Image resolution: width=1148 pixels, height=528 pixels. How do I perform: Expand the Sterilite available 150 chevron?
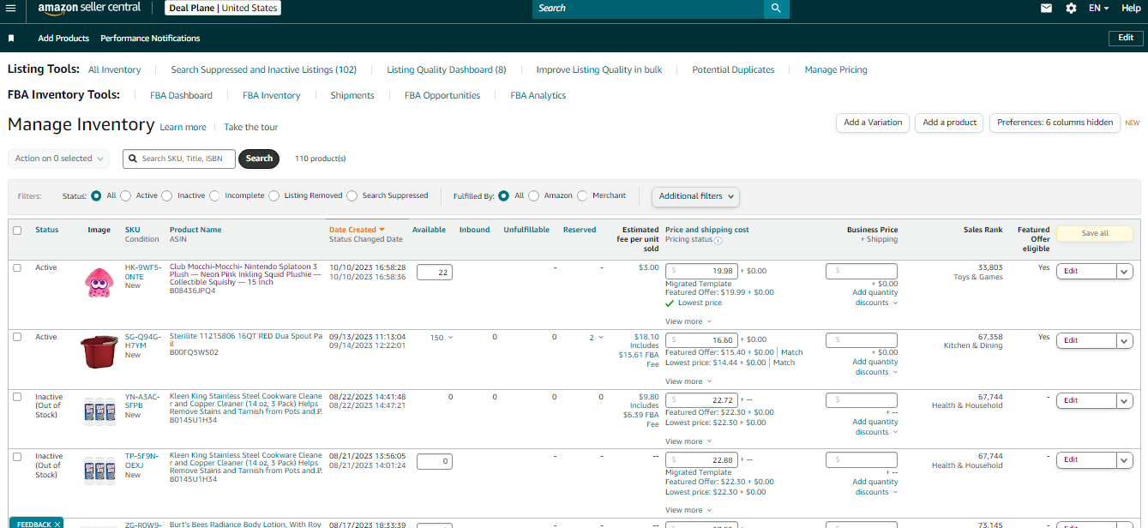pos(451,338)
